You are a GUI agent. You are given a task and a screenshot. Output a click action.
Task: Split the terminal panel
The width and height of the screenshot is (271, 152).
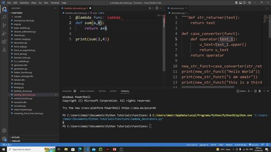point(255,91)
